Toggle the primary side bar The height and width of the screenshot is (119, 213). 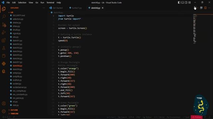[x=179, y=2]
